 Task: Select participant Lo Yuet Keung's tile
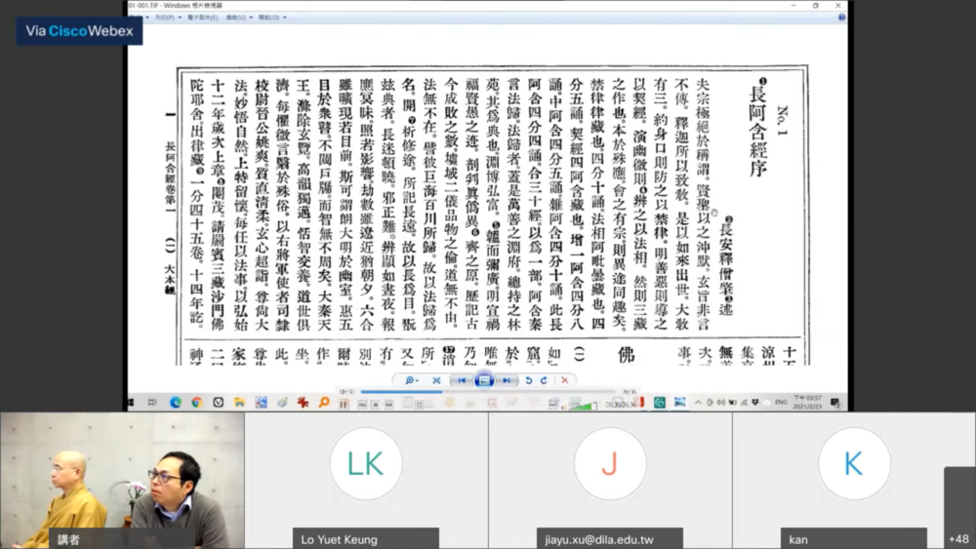366,480
